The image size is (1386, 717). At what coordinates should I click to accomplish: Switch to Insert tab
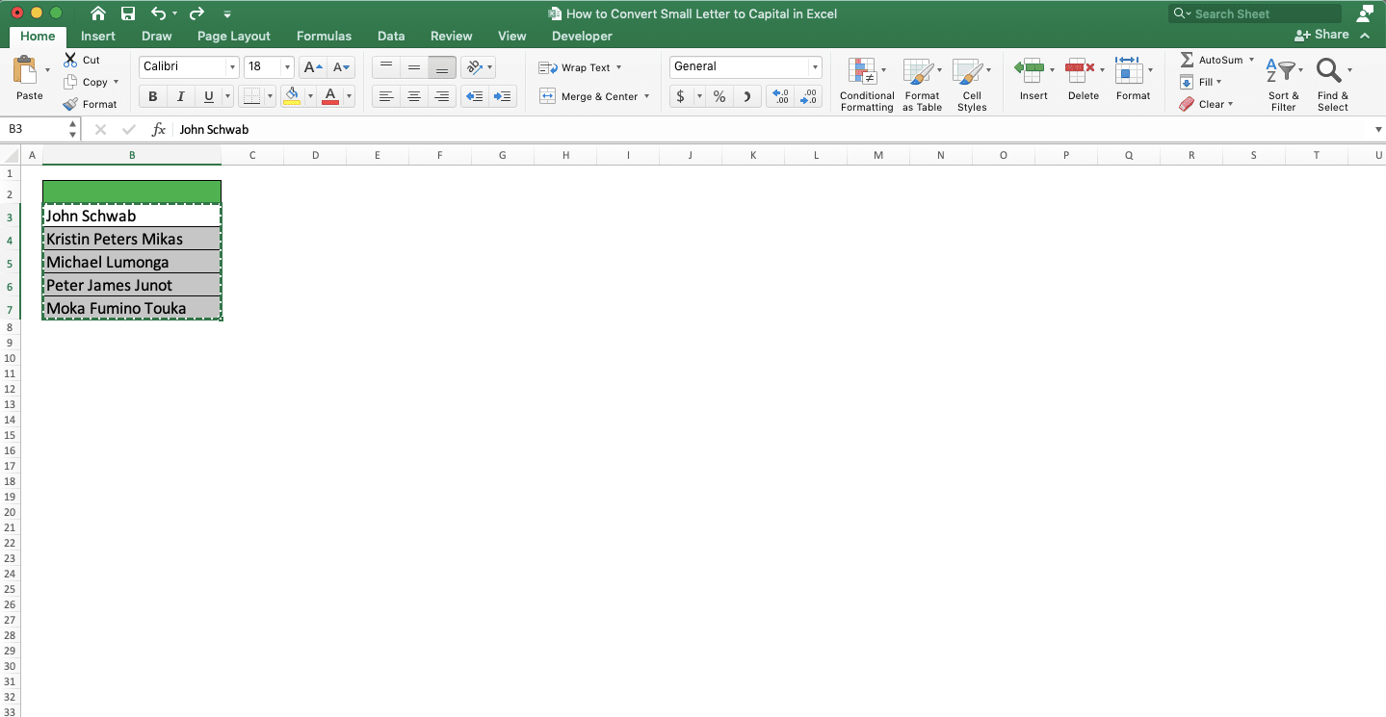[x=98, y=36]
